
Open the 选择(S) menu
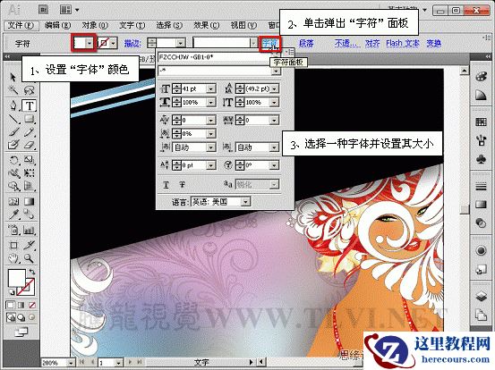(x=169, y=26)
